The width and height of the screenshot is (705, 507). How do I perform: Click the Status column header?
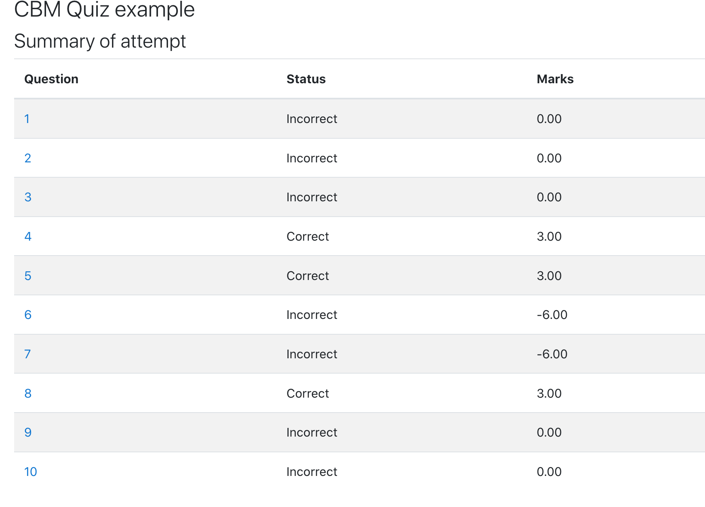tap(306, 79)
